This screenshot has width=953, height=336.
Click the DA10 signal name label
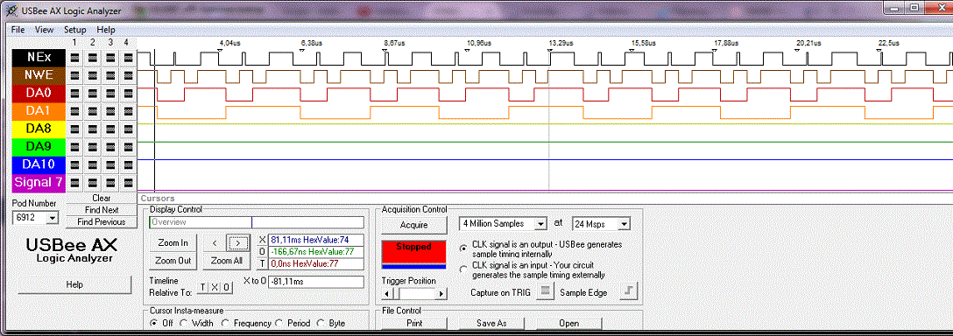click(39, 164)
